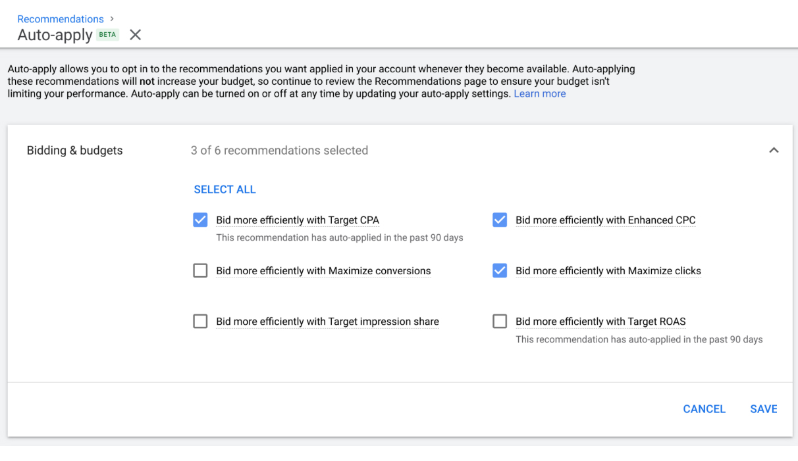Click the Target CPA recommendation label

298,220
